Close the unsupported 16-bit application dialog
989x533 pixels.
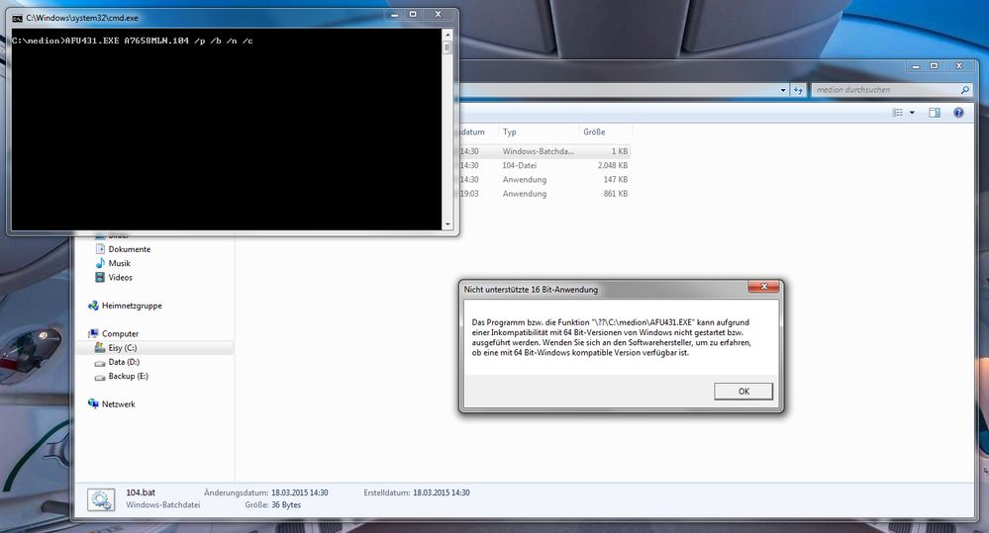(761, 289)
